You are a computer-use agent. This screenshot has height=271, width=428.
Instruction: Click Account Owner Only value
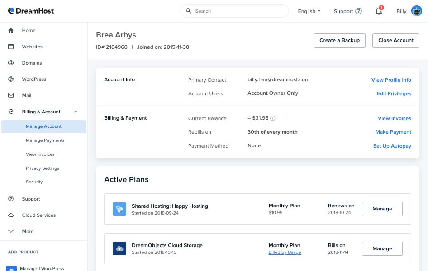[273, 93]
